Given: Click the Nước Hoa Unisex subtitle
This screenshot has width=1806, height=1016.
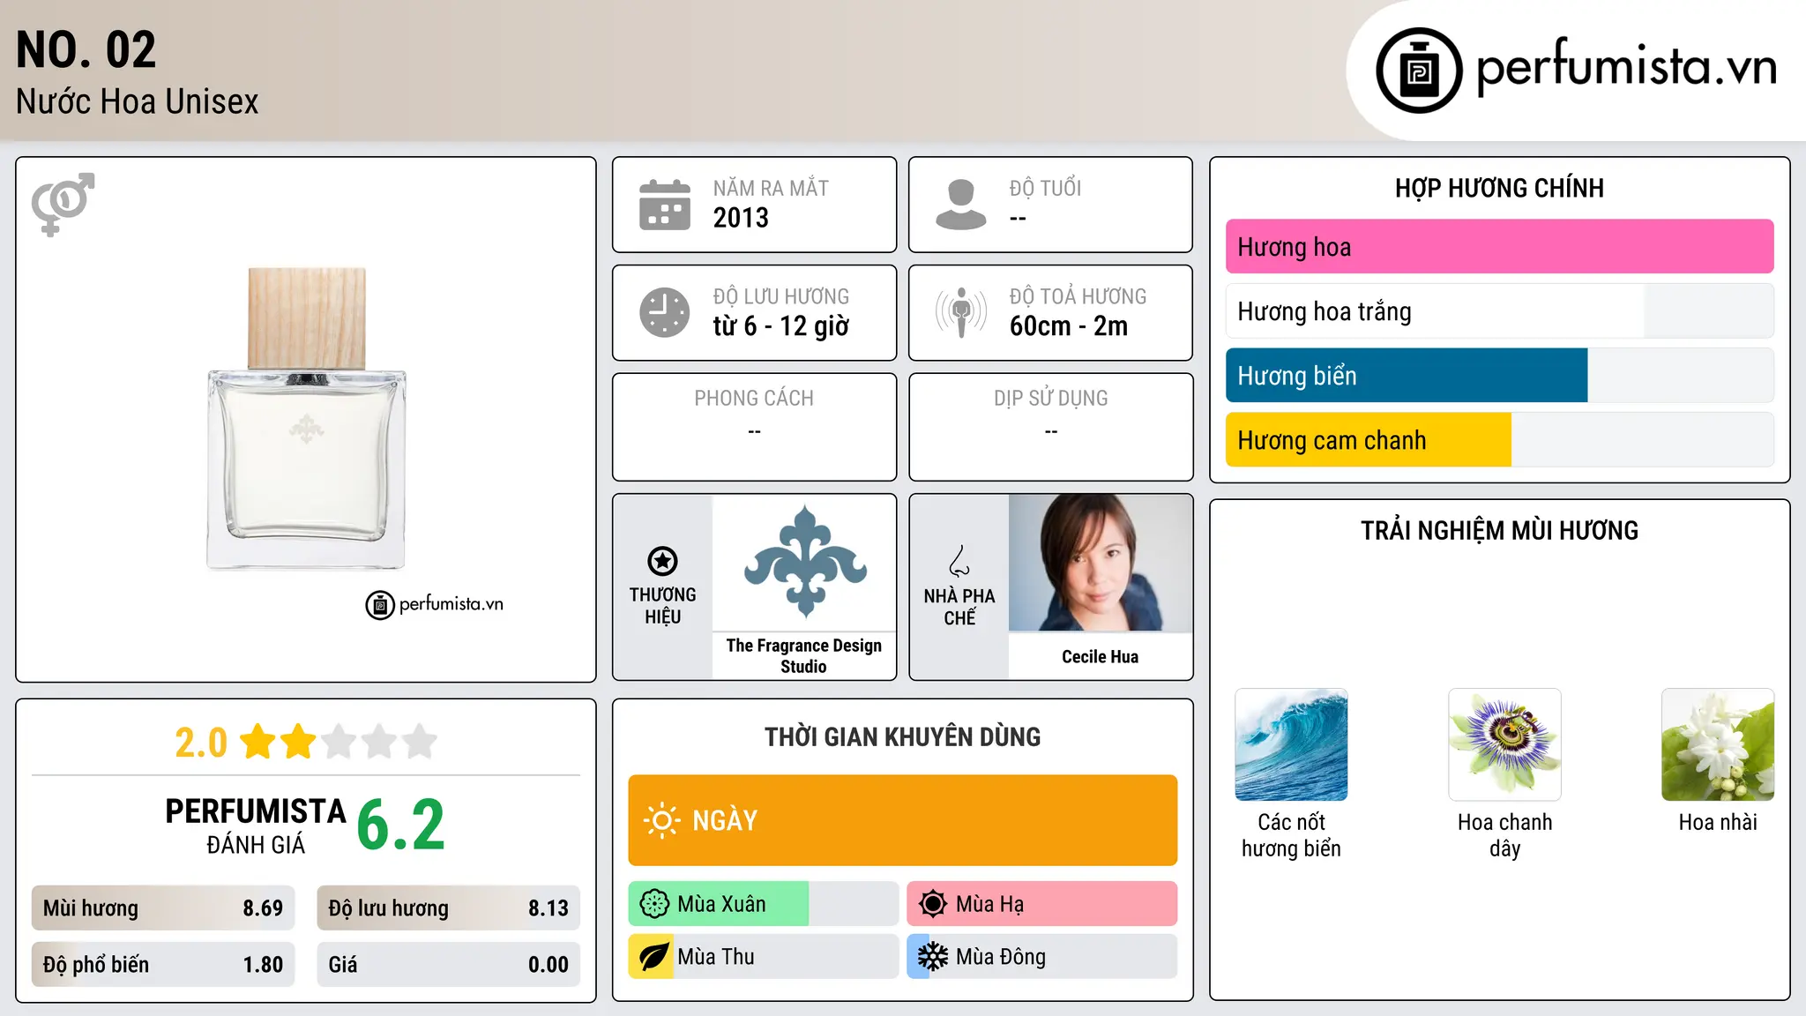Looking at the screenshot, I should coord(138,102).
